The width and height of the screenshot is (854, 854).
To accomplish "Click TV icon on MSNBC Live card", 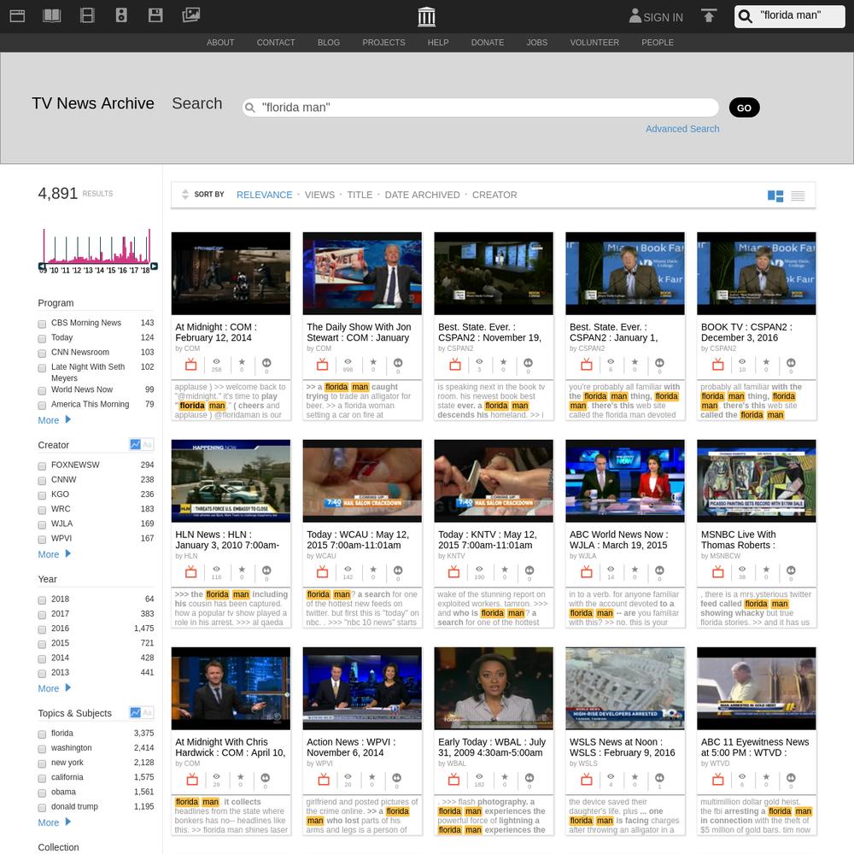I will pyautogui.click(x=718, y=570).
